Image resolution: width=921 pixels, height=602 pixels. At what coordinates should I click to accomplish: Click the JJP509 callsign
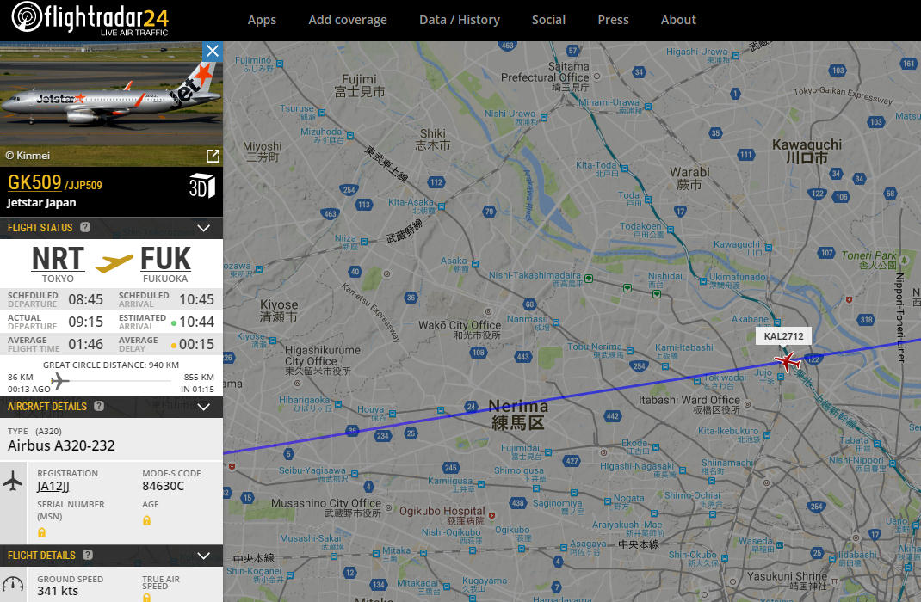click(x=83, y=186)
